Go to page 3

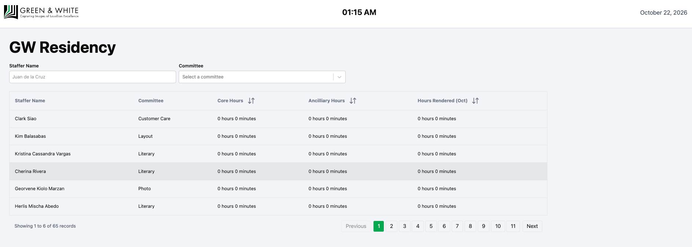(405, 226)
